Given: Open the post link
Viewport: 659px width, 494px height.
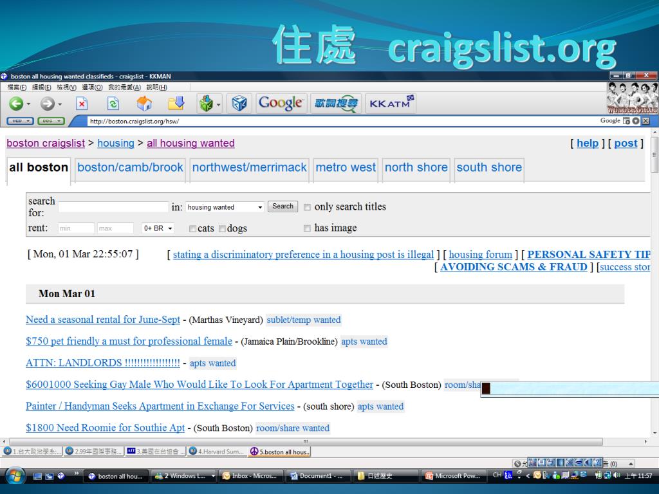Looking at the screenshot, I should [626, 143].
